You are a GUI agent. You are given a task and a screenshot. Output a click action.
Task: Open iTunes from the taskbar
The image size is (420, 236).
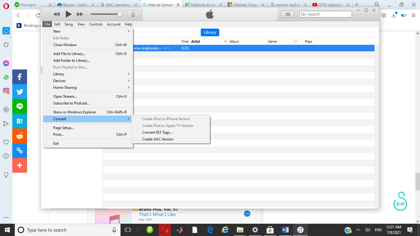300,230
